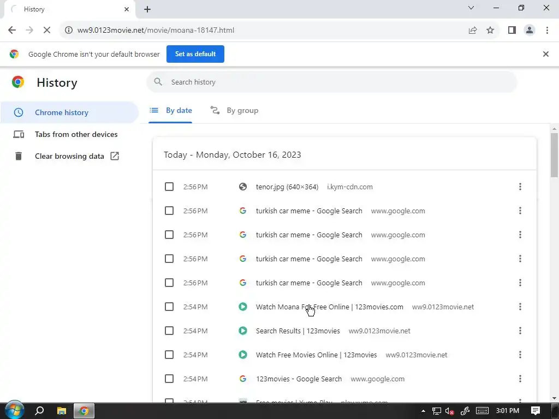The height and width of the screenshot is (419, 559).
Task: Open actions menu for third turkish car meme
Action: pos(520,259)
